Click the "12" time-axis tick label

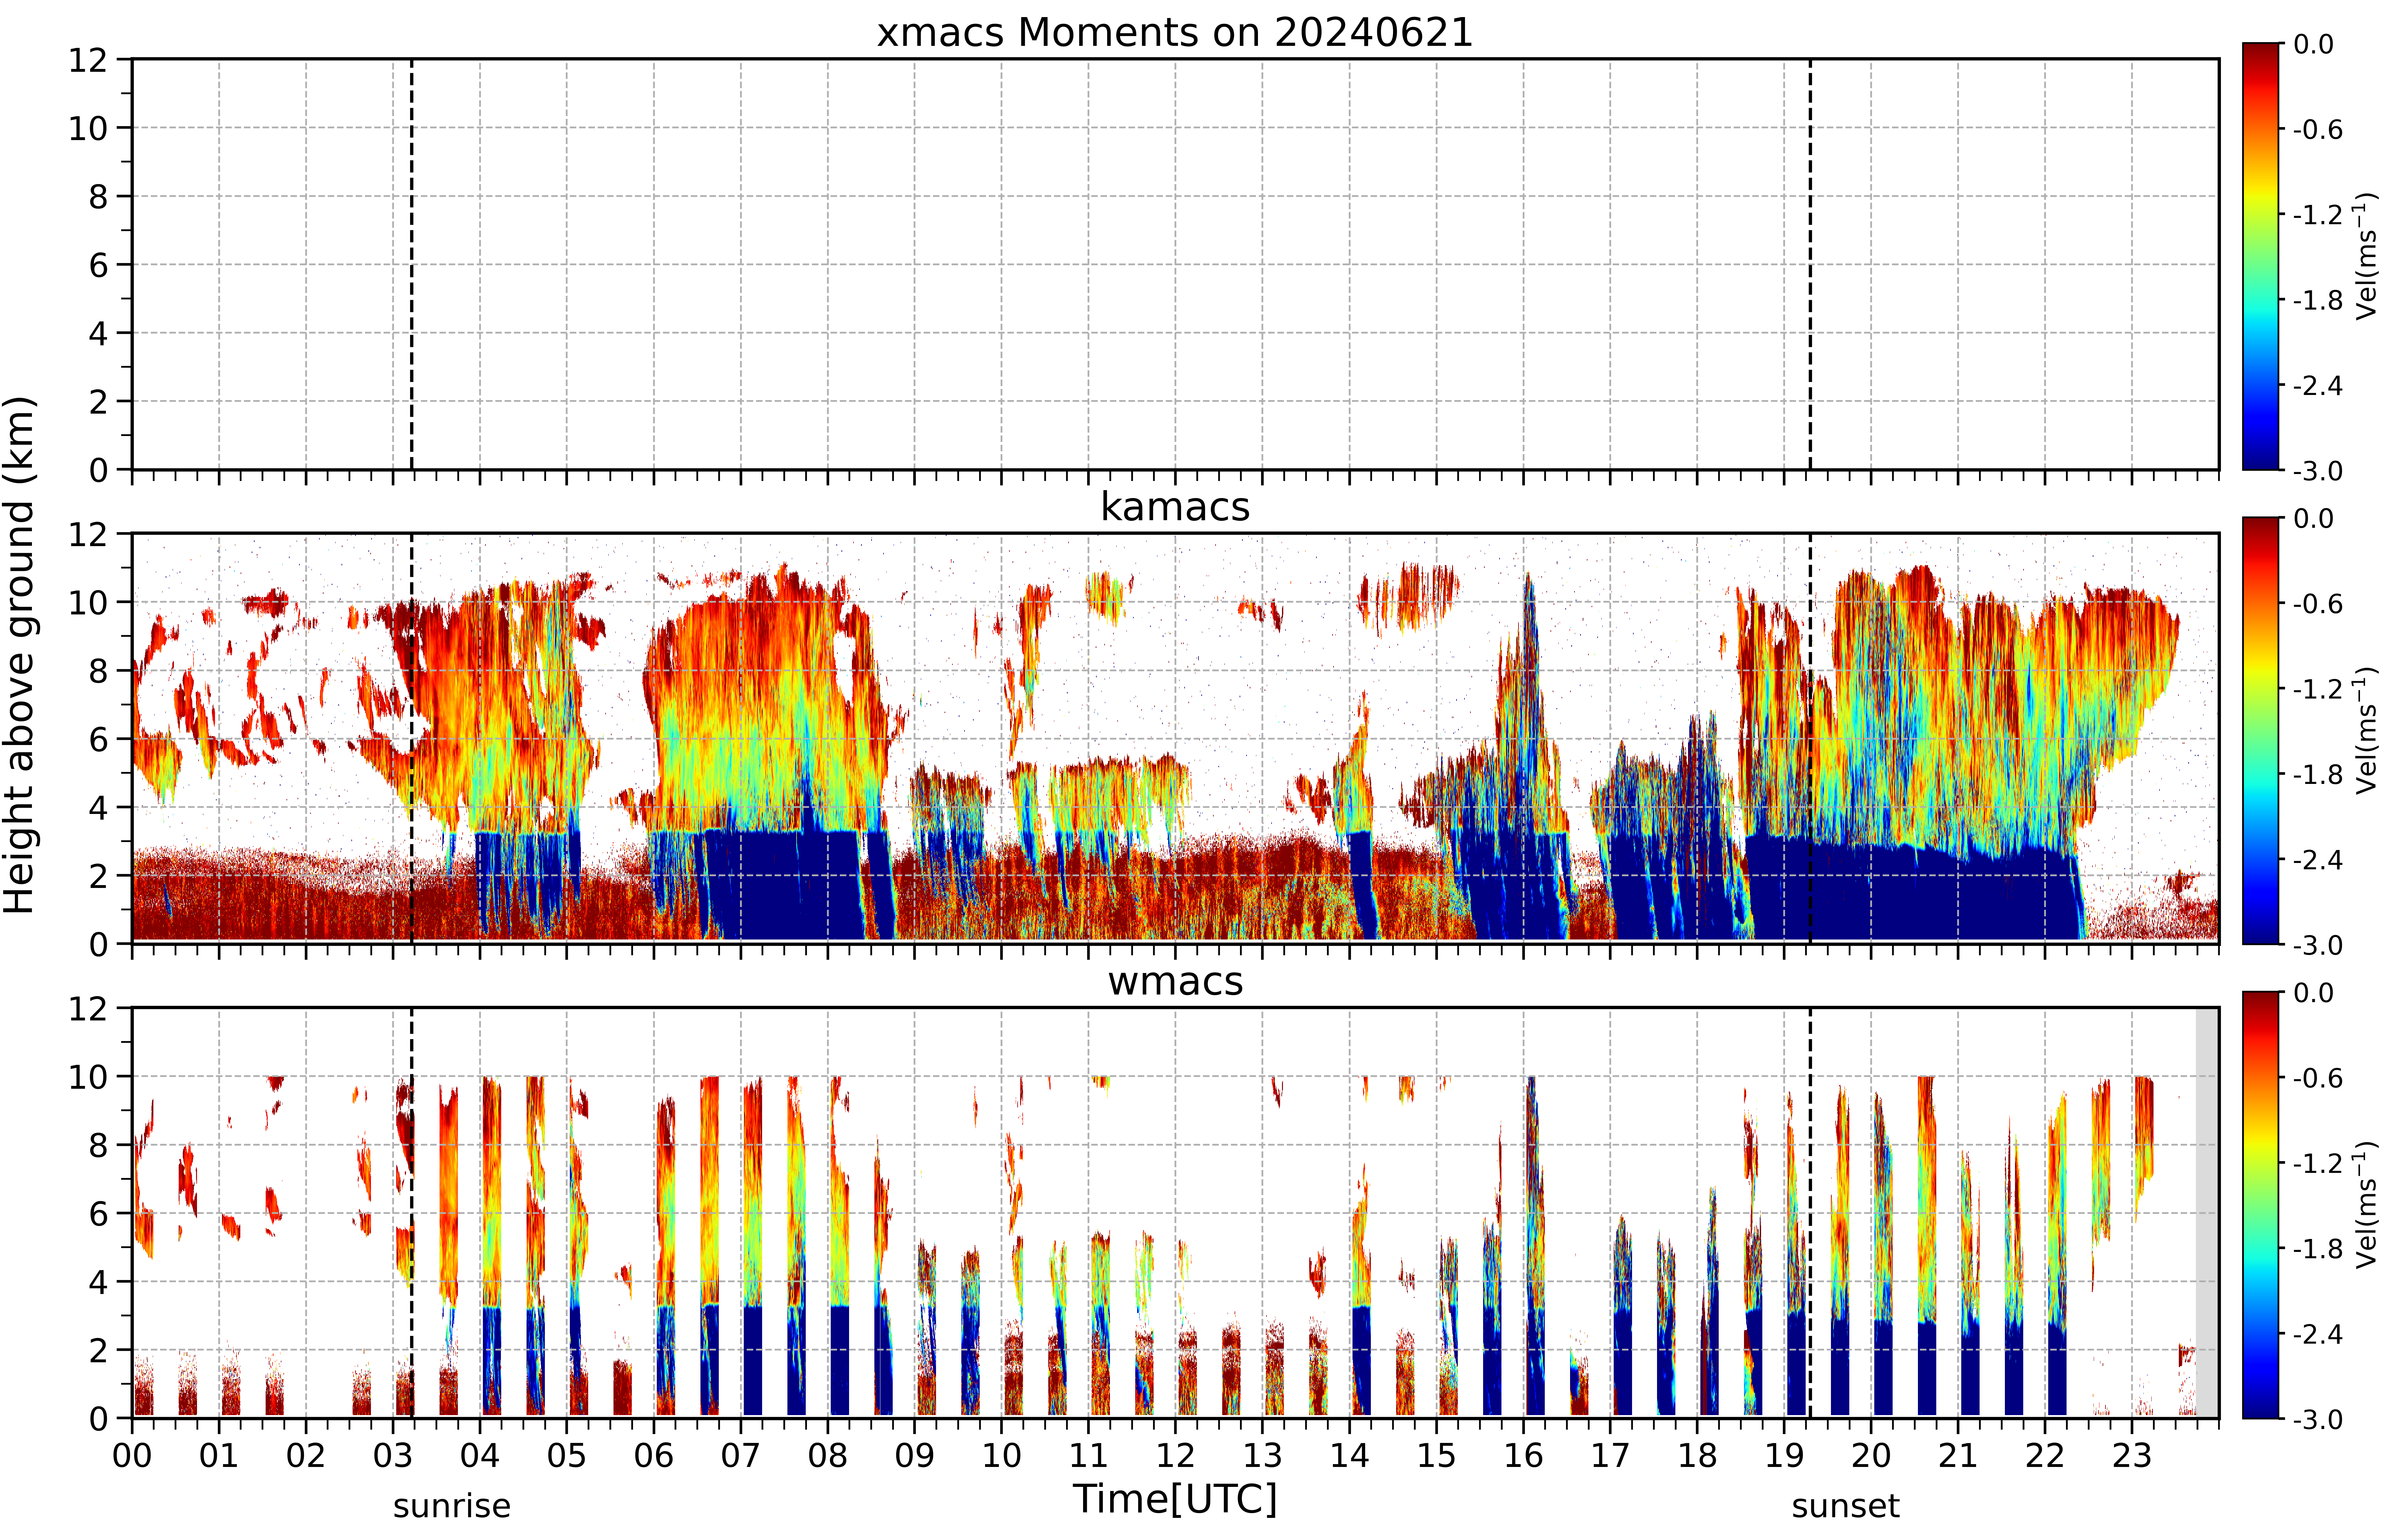[x=1176, y=1456]
